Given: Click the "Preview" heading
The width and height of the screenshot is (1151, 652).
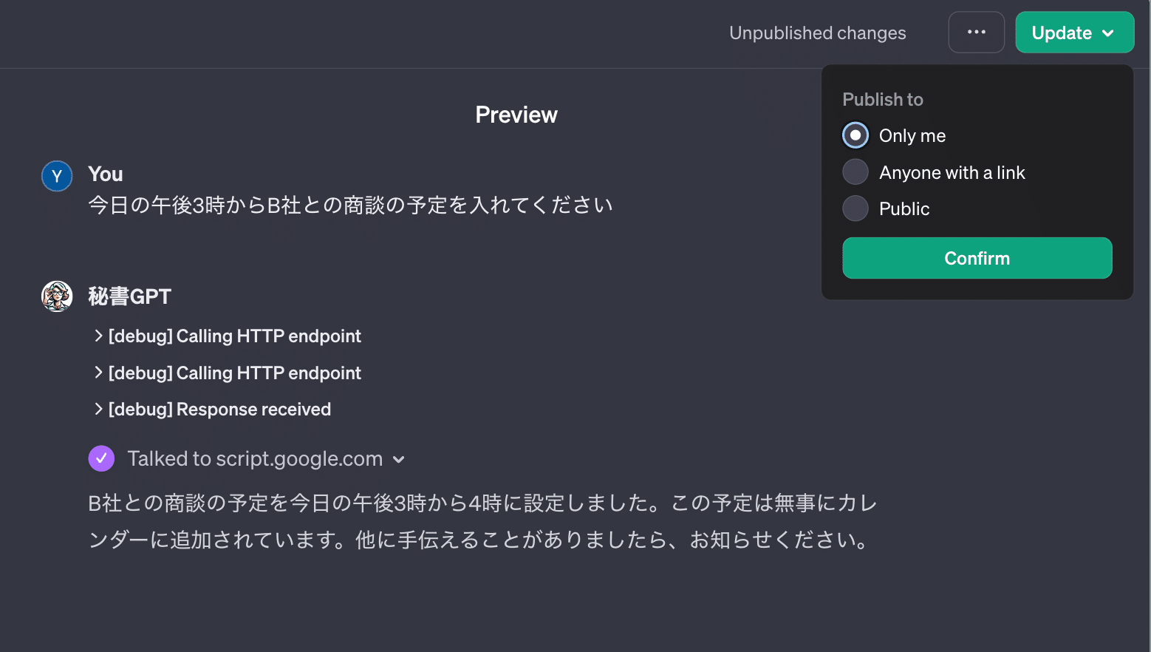Looking at the screenshot, I should (x=516, y=115).
